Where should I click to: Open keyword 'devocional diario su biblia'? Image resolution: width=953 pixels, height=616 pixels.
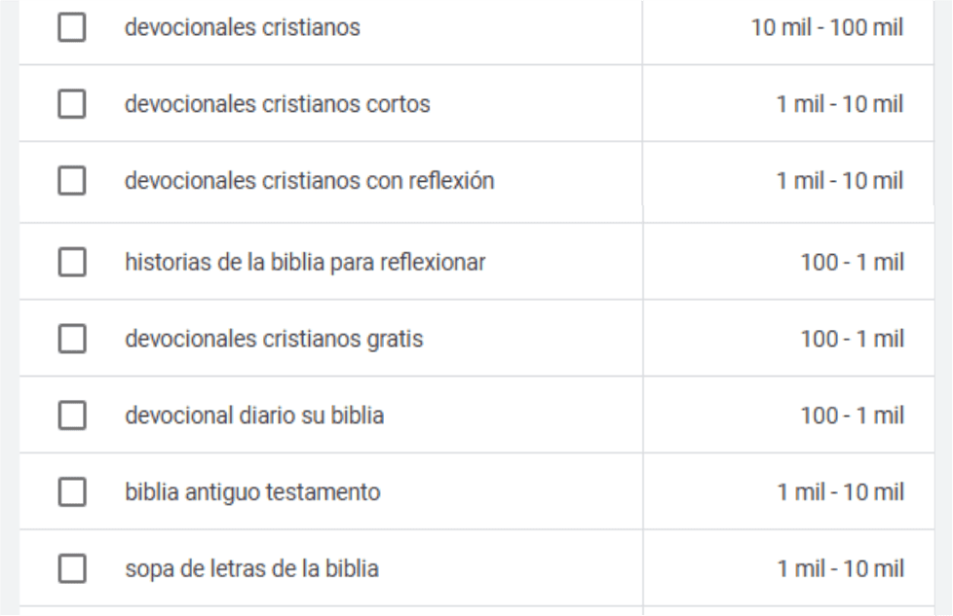point(254,417)
